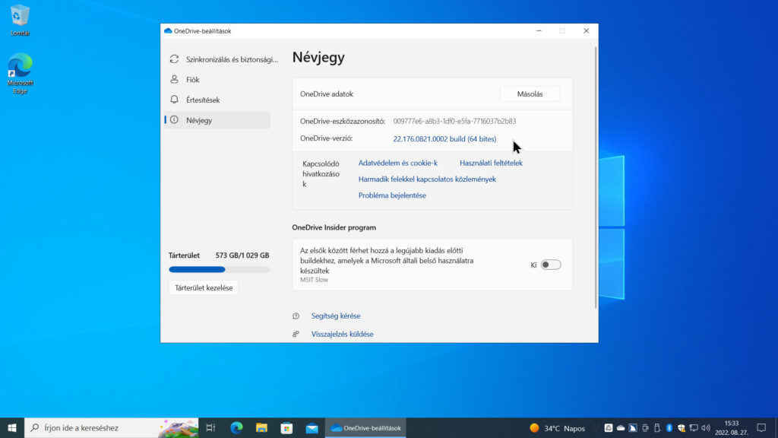Open the OneDrive version 22.176.0821.0002 link
This screenshot has width=778, height=438.
pos(444,139)
